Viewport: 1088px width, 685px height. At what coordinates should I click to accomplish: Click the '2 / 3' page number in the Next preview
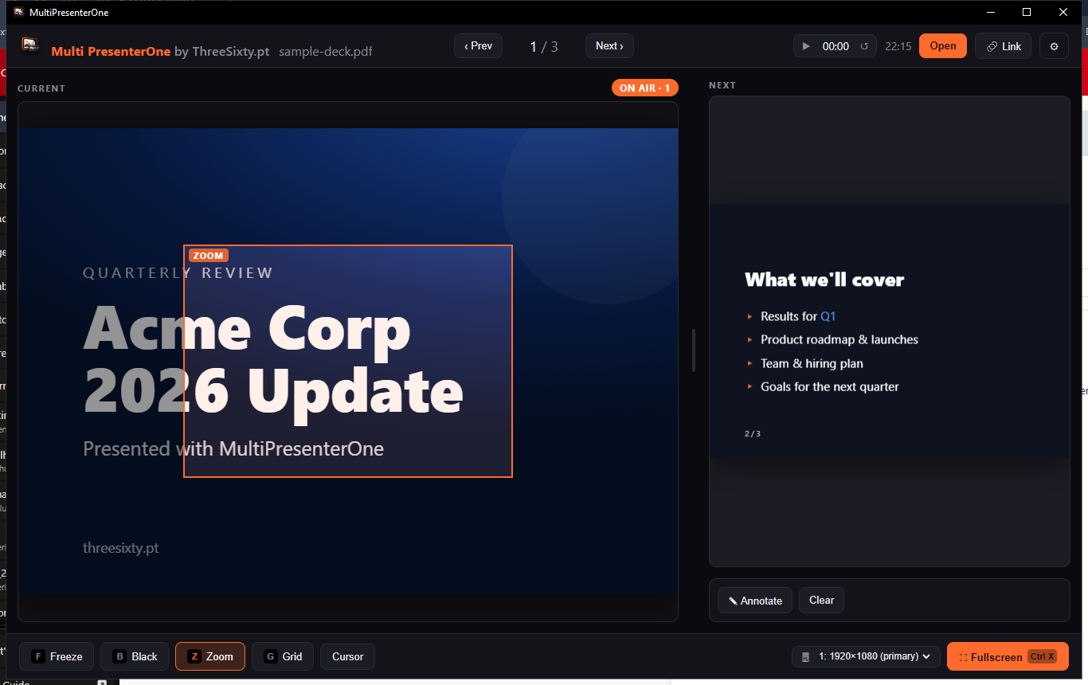click(753, 434)
